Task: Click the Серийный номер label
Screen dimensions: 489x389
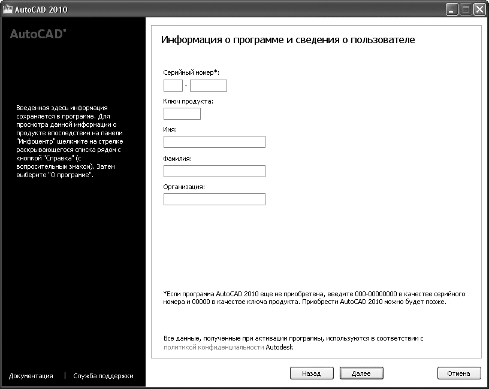Action: pyautogui.click(x=191, y=72)
